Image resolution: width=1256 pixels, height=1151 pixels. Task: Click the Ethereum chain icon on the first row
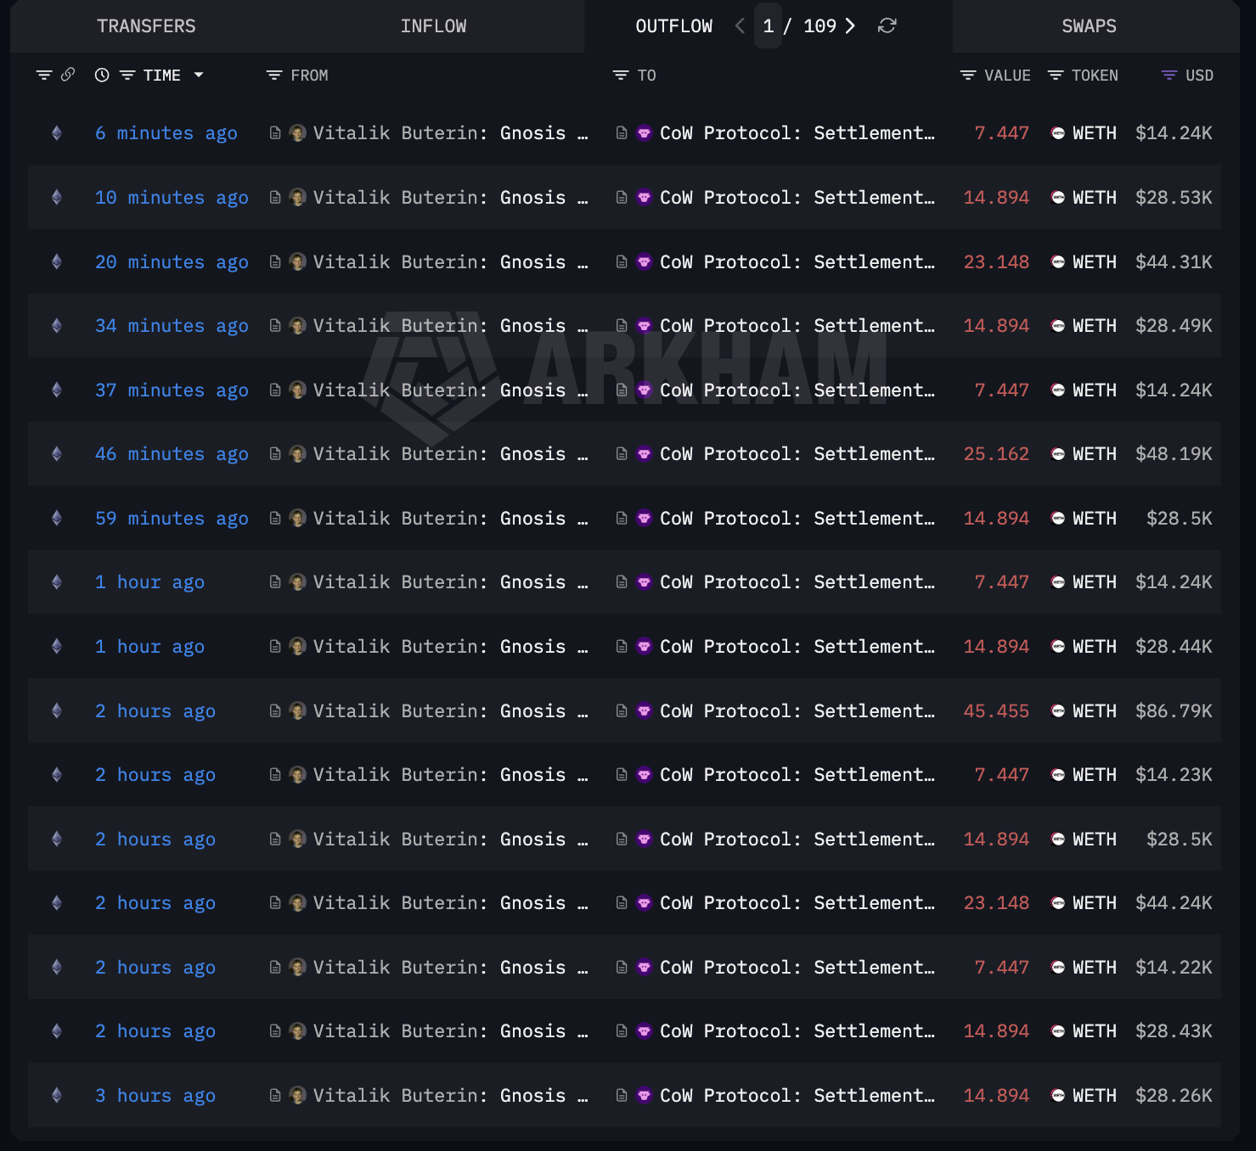pos(56,132)
